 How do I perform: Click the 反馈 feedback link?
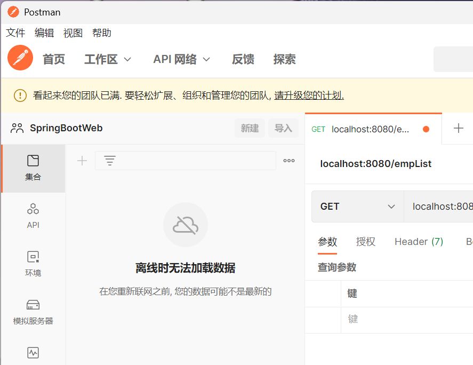coord(243,59)
